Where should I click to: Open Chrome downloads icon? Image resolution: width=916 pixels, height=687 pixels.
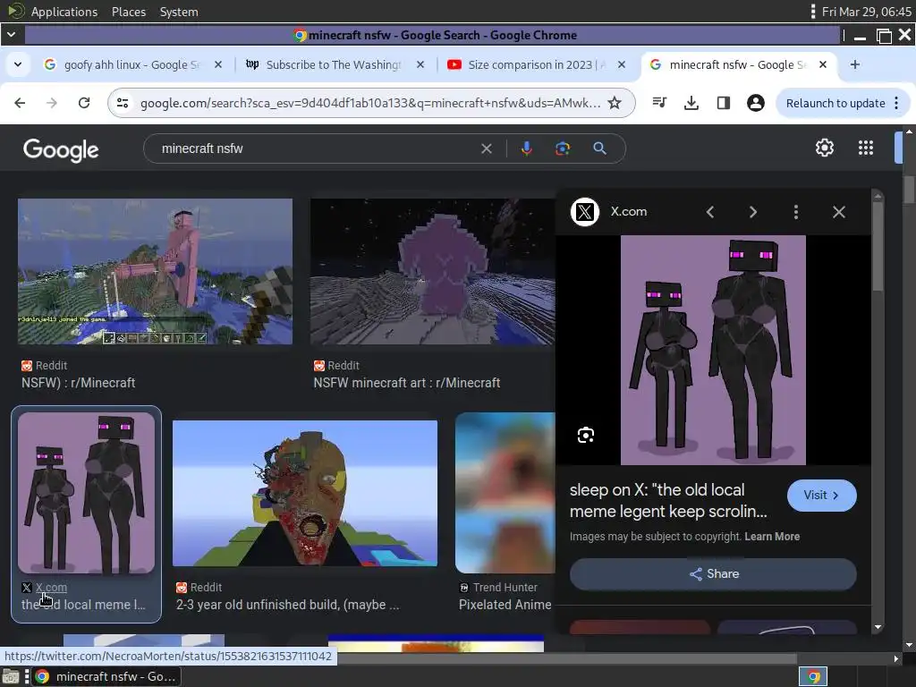691,104
